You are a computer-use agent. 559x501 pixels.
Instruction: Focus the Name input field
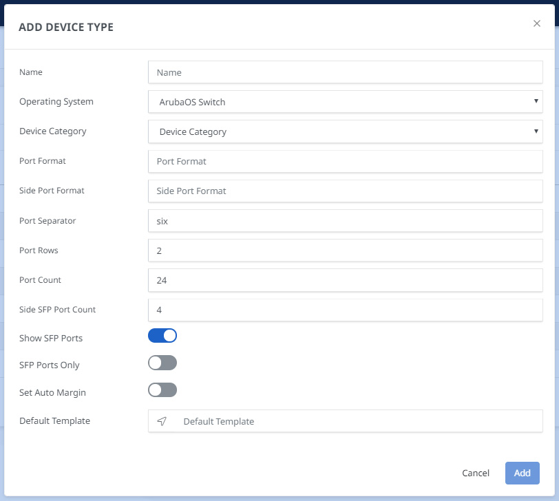tap(345, 72)
